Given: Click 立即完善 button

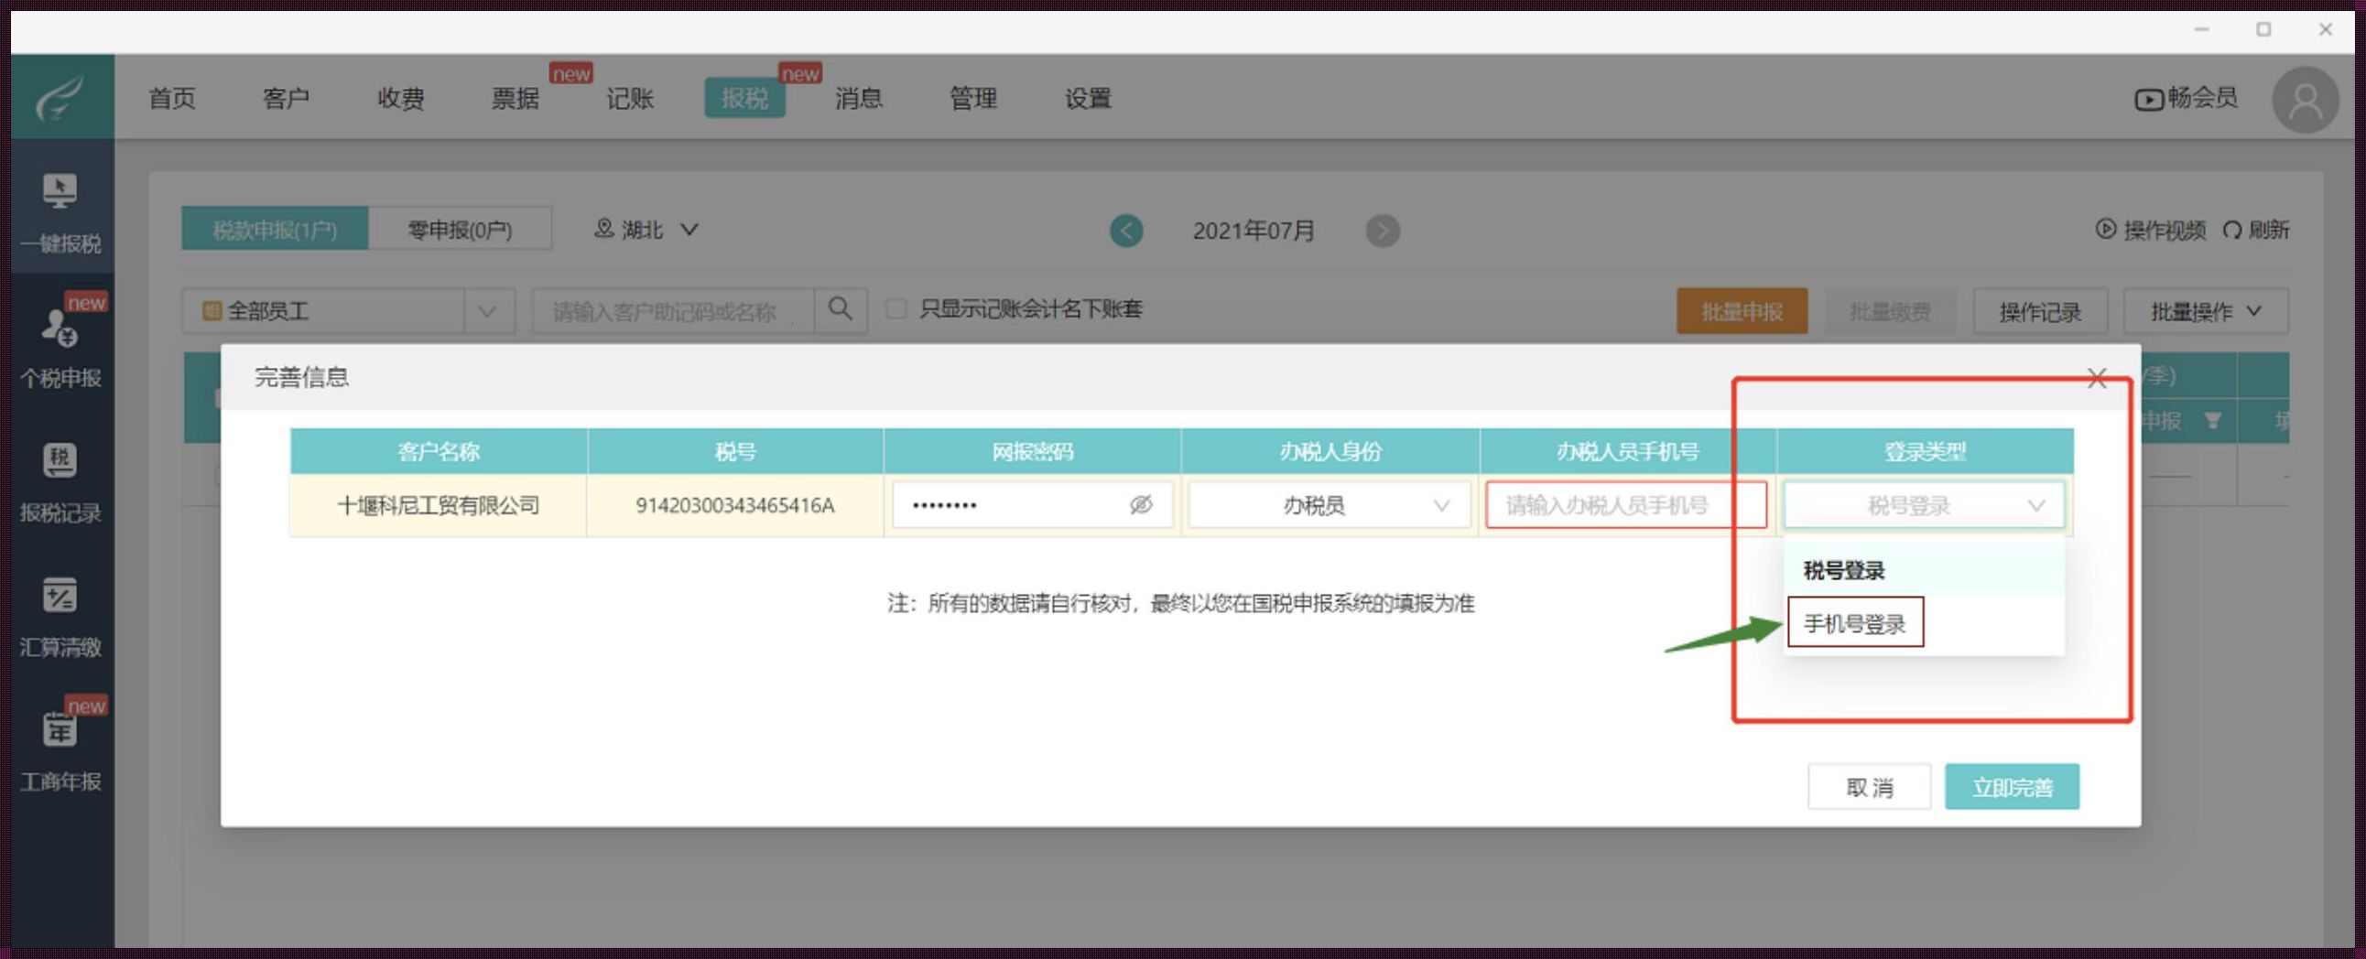Looking at the screenshot, I should point(2012,787).
